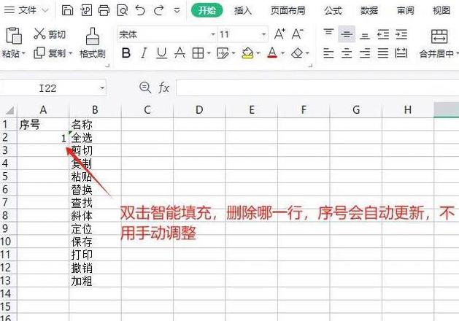Screen dimensions: 459x321
Task: Click the eraser clear-formatting icon
Action: click(x=297, y=53)
